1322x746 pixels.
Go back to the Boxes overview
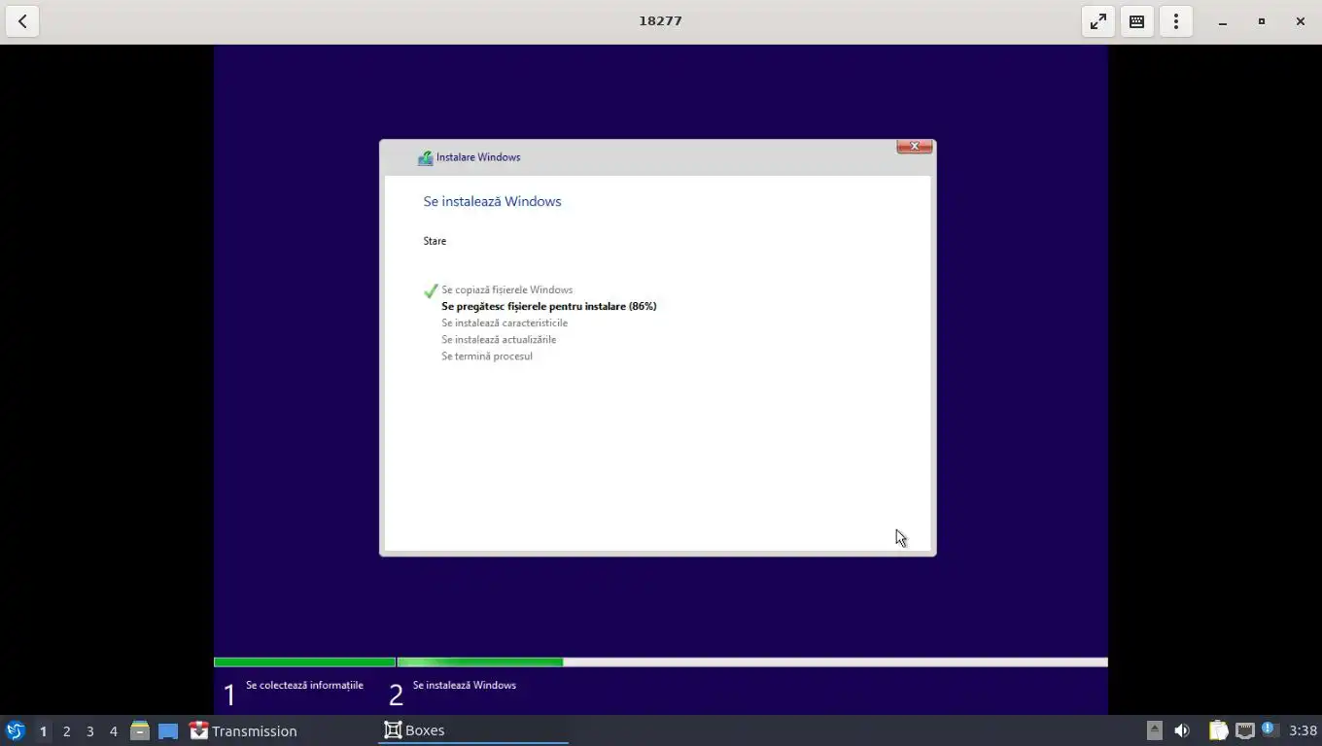coord(22,21)
